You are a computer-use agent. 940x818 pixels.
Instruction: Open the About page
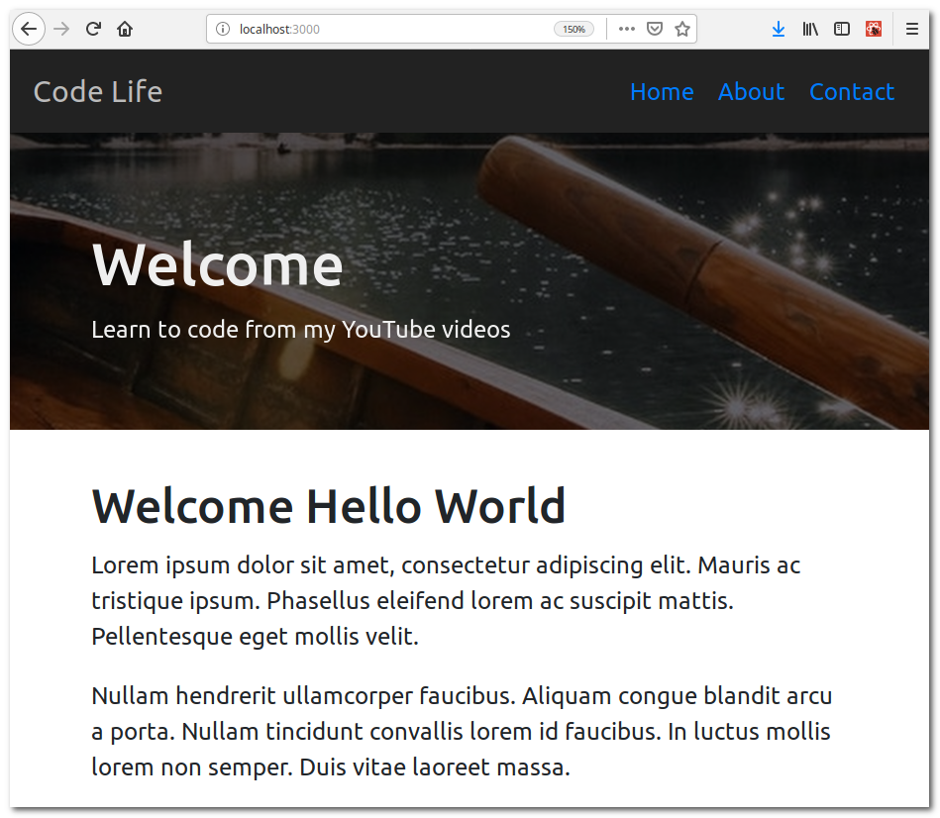click(751, 92)
